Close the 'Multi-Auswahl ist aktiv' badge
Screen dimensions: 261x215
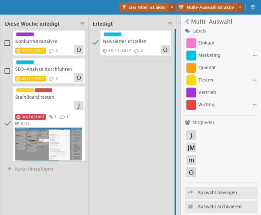pos(240,7)
